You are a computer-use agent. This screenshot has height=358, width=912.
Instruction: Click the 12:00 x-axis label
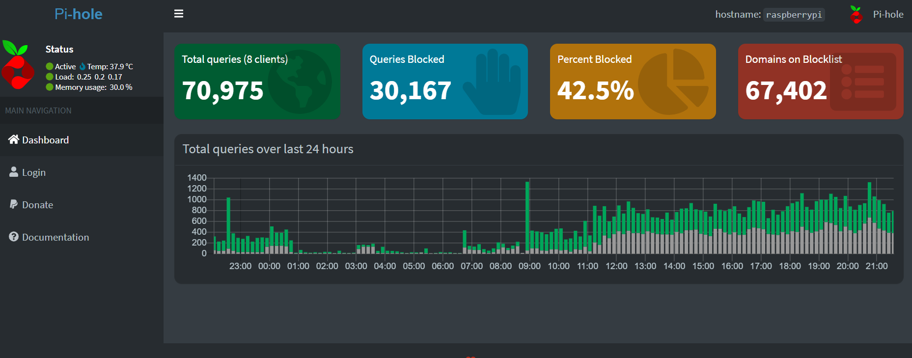(616, 266)
